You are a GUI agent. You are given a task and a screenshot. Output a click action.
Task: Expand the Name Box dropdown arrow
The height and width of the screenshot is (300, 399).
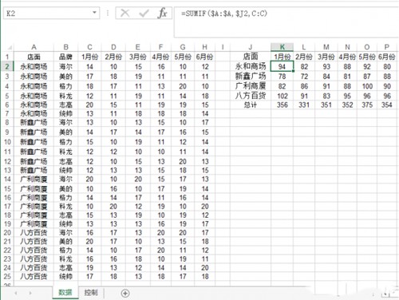coord(94,13)
